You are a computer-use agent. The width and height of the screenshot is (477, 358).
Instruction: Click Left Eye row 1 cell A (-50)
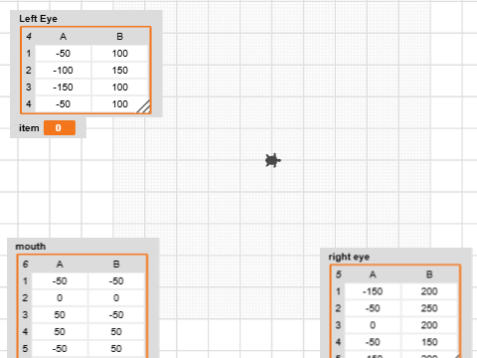tap(63, 54)
